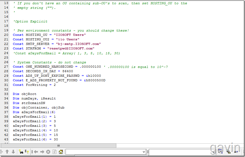The image size is (245, 157).
Task: Click the back navigation arrow
Action: pyautogui.click(x=36, y=152)
